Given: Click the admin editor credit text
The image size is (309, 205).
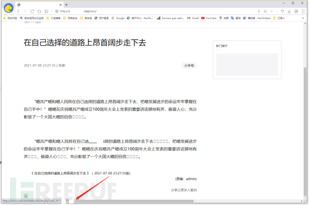Looking at the screenshot, I should click(186, 179).
